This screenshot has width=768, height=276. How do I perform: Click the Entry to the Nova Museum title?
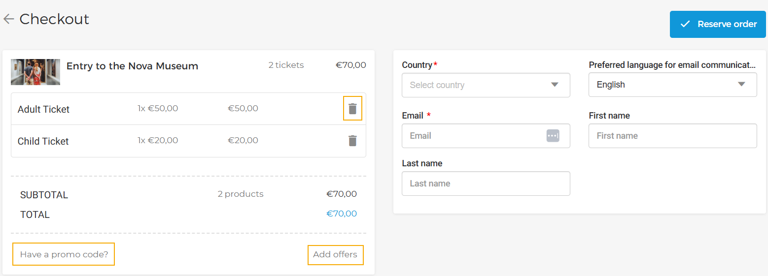tap(132, 66)
